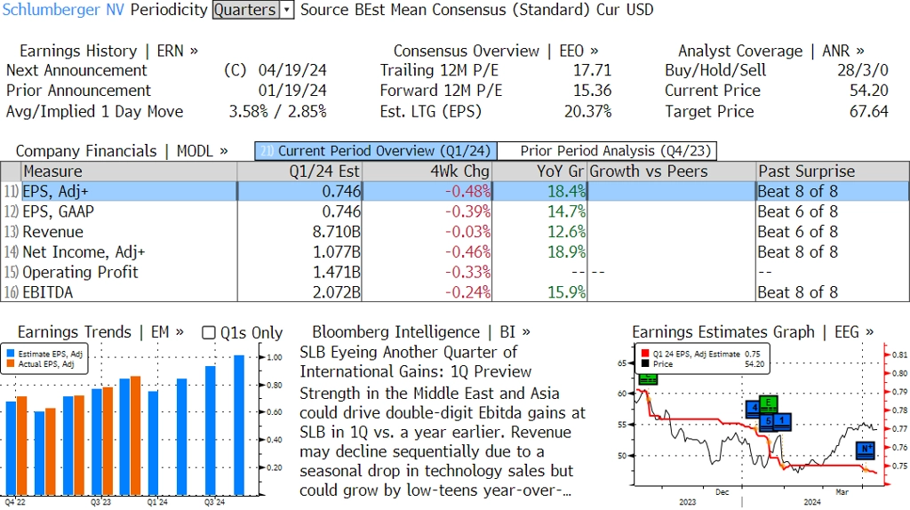Click black Price legend swatch
Image resolution: width=910 pixels, height=510 pixels.
[x=645, y=363]
